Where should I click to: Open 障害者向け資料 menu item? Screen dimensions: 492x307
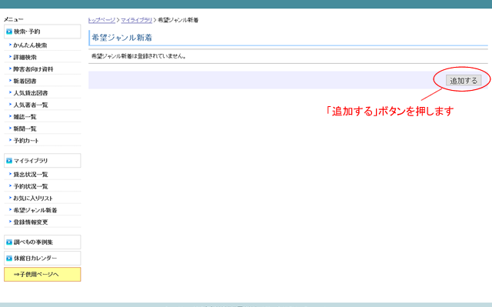[x=33, y=69]
